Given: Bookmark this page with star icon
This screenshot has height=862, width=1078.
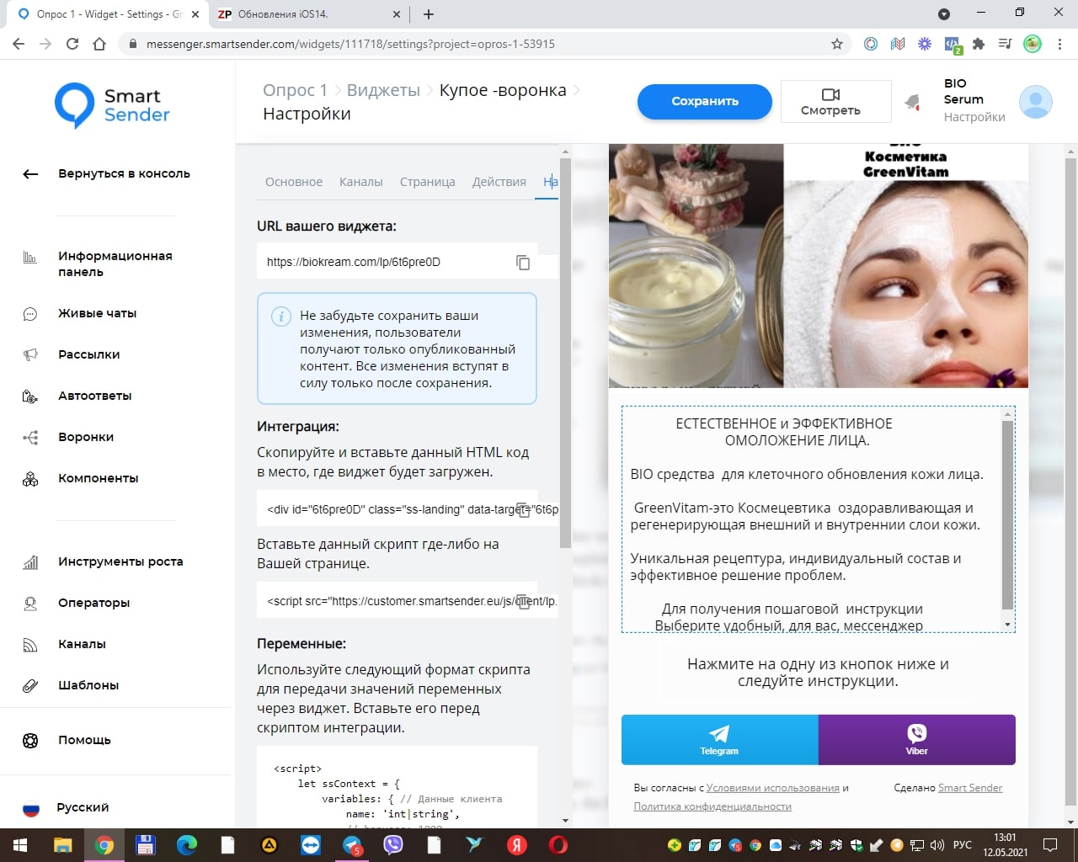Looking at the screenshot, I should (837, 44).
